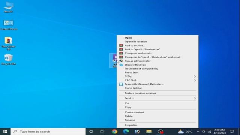The image size is (240, 135).
Task: Expand the CRC SHA submenu
Action: (x=157, y=80)
